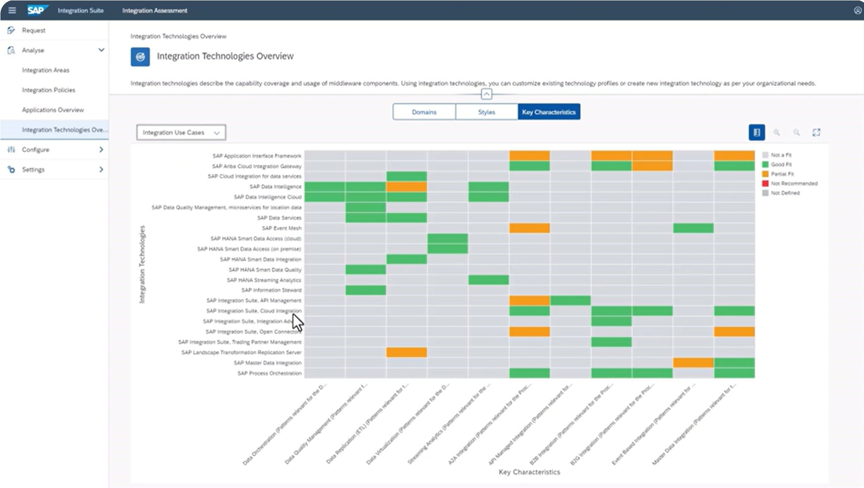Open Settings via the gear icon
864x488 pixels.
11,169
